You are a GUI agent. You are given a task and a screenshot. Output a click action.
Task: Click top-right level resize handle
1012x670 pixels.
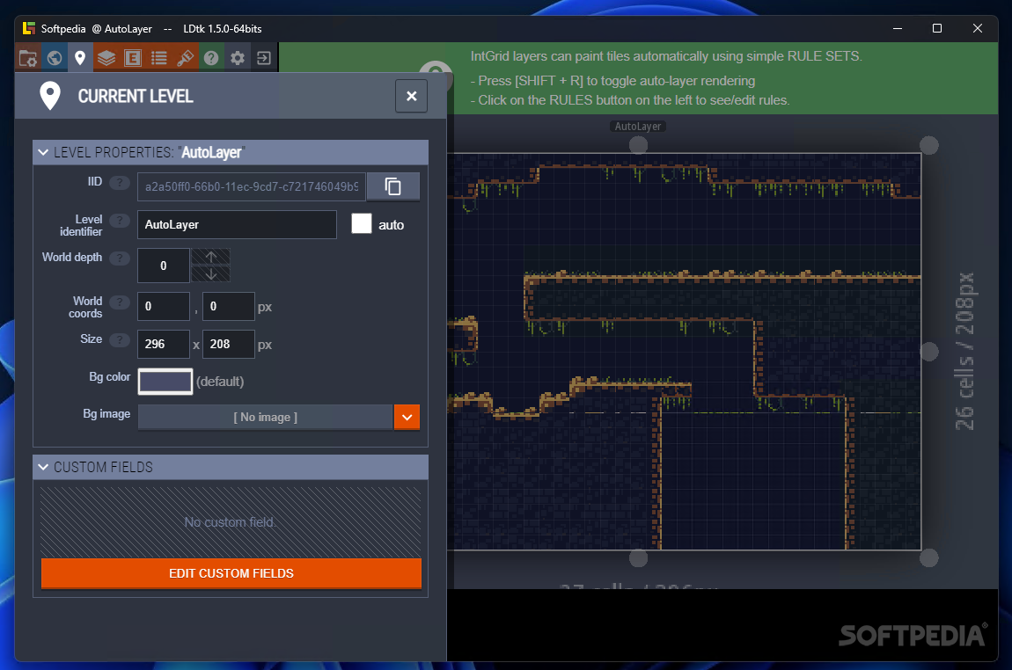click(928, 146)
